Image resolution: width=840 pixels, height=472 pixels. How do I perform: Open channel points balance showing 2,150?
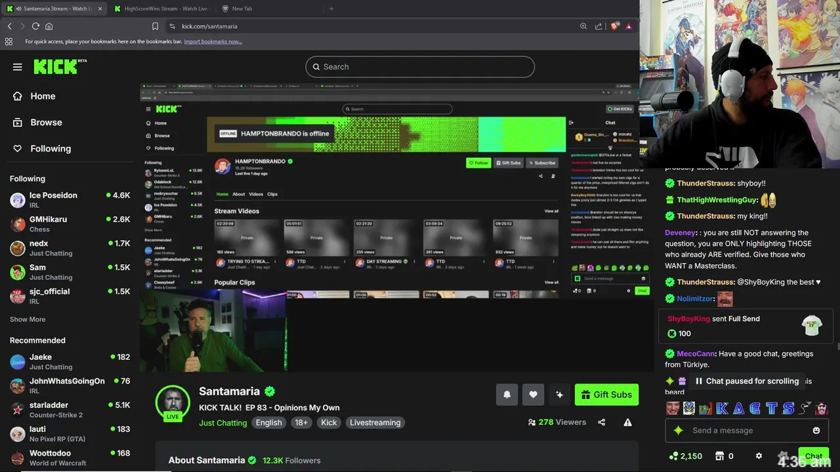(x=685, y=456)
